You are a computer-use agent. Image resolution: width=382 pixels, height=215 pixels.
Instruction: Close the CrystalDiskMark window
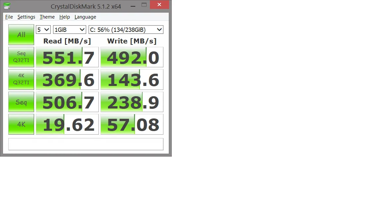[x=159, y=5]
